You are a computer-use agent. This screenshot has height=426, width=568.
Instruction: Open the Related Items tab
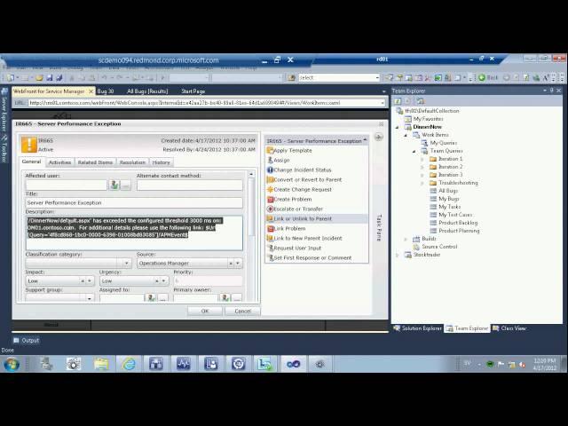click(x=95, y=162)
